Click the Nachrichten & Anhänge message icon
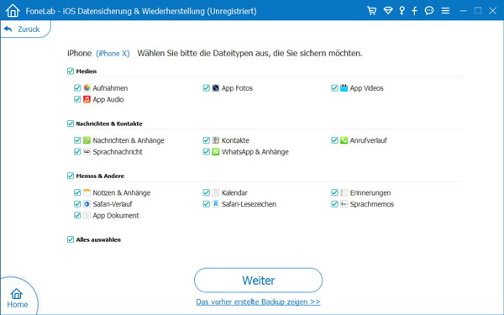 (x=87, y=140)
